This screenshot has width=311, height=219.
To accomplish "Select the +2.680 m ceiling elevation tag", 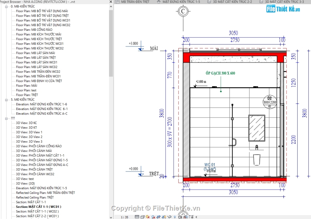I will 201,82.
